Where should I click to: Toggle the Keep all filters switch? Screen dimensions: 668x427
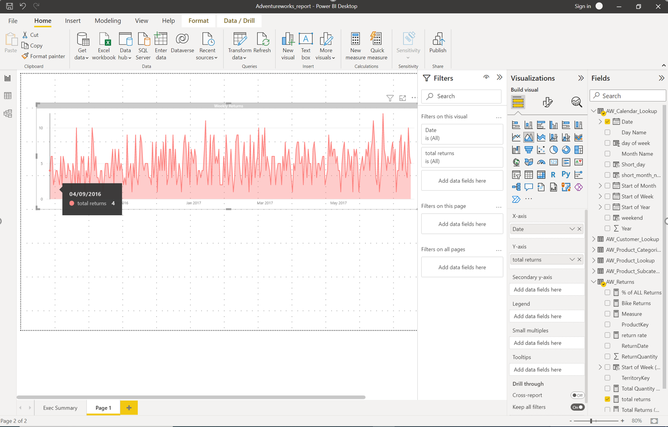pyautogui.click(x=577, y=407)
